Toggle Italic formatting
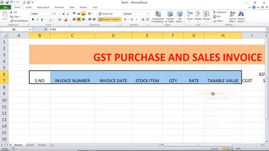Viewport: 269px width, 151px height. click(37, 20)
